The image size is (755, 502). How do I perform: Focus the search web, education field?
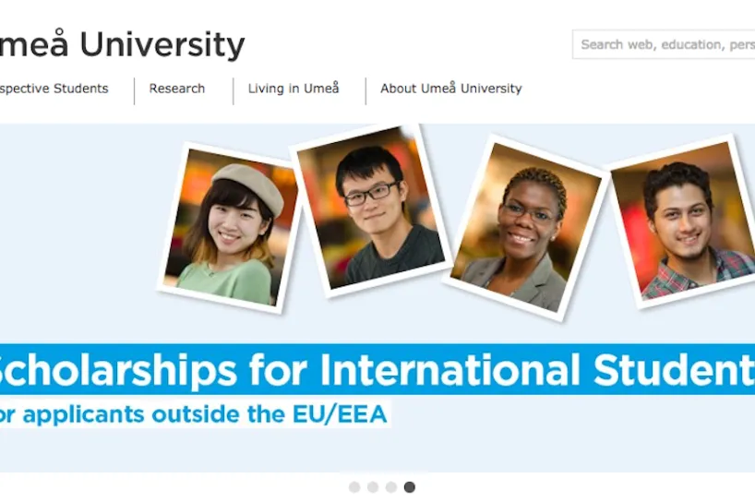[x=664, y=44]
